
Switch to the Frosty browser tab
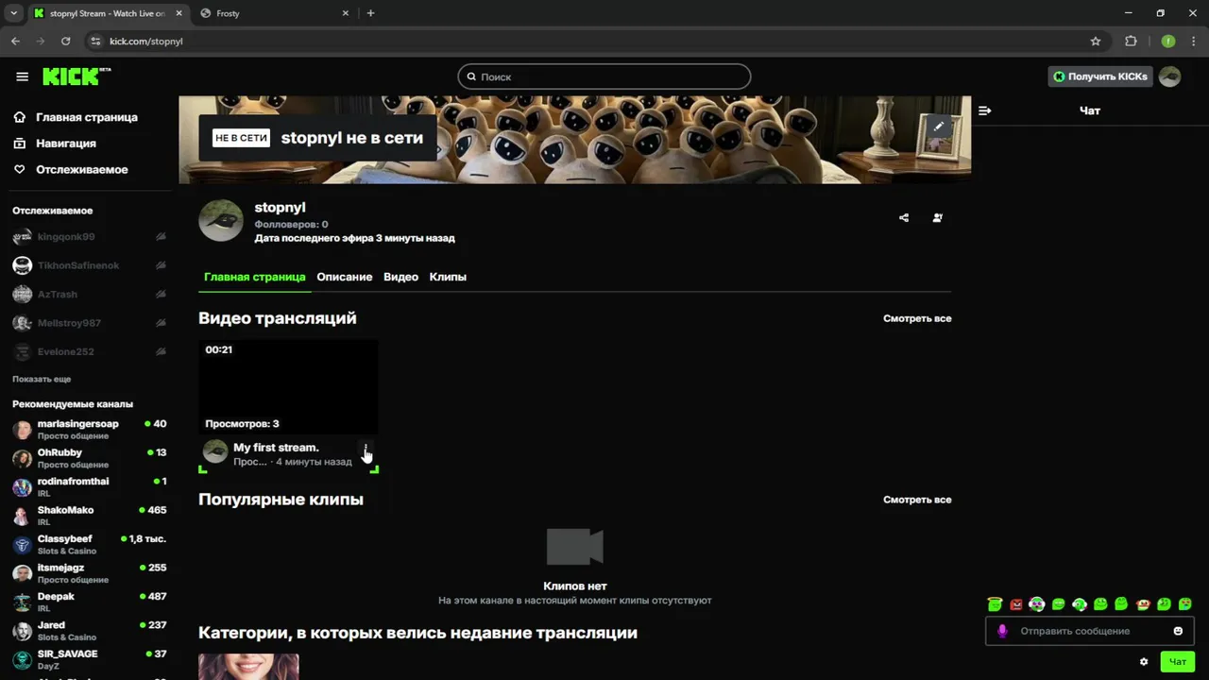[274, 13]
